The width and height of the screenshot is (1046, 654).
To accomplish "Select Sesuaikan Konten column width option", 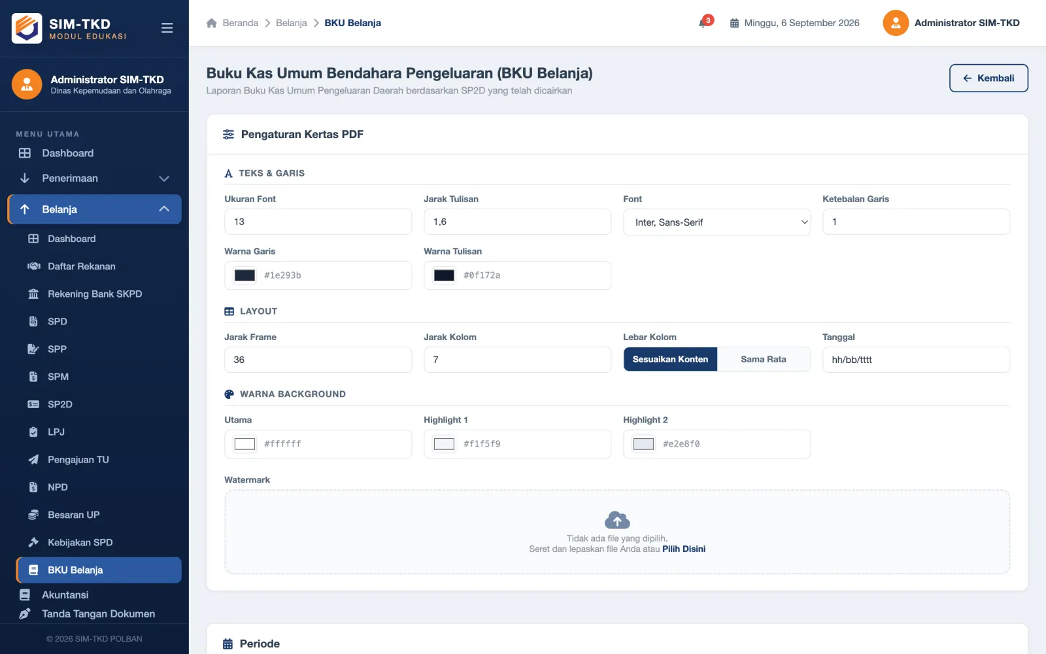I will [x=670, y=359].
